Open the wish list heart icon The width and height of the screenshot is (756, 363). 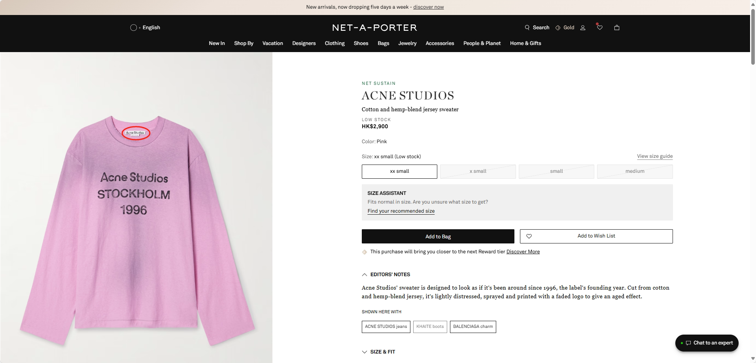(600, 28)
